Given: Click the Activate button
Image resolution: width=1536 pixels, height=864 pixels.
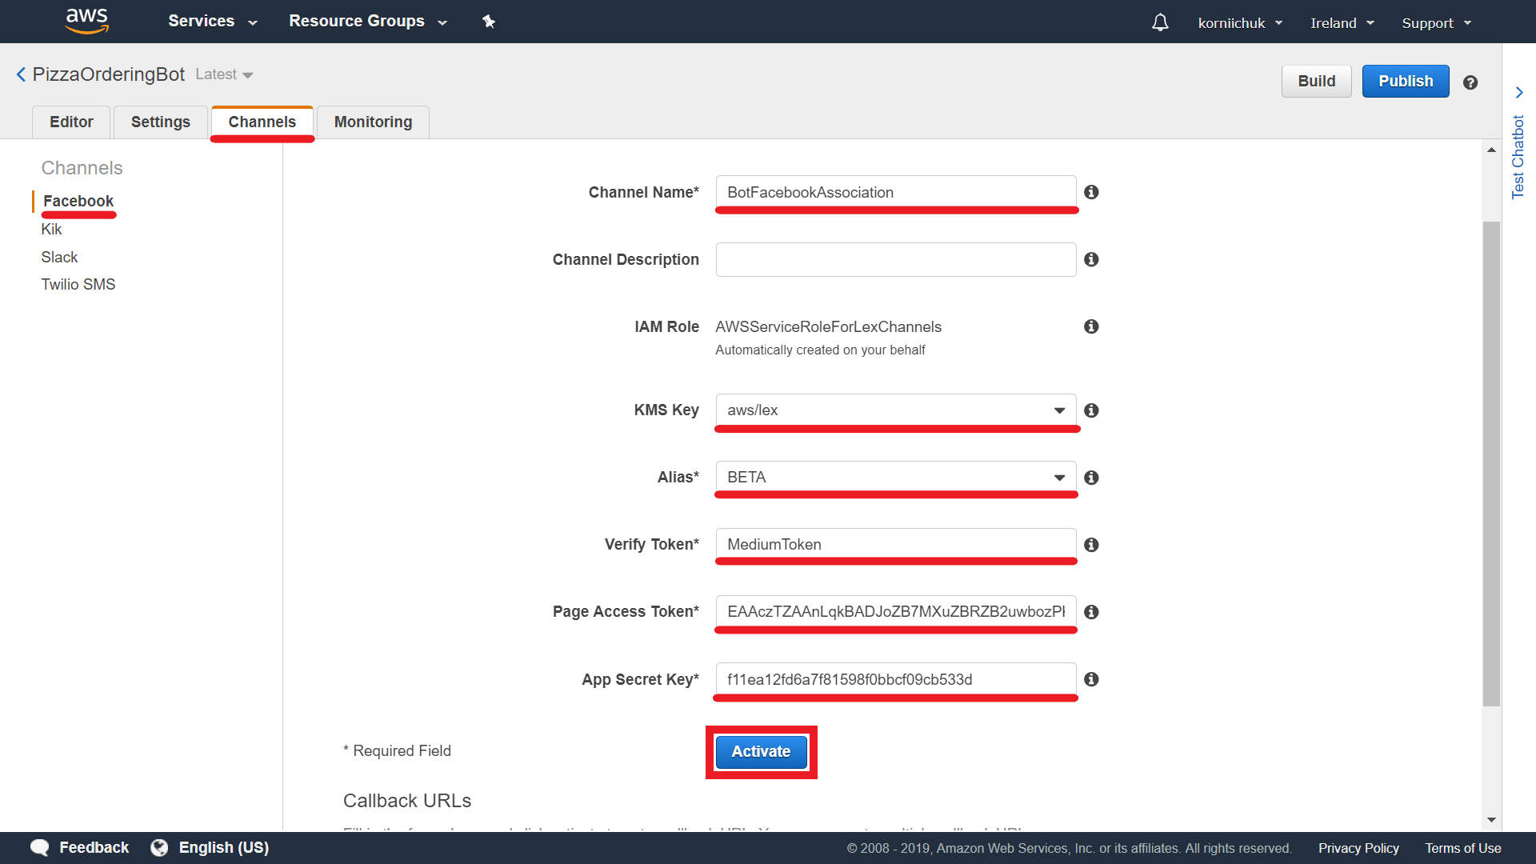Looking at the screenshot, I should 761,752.
